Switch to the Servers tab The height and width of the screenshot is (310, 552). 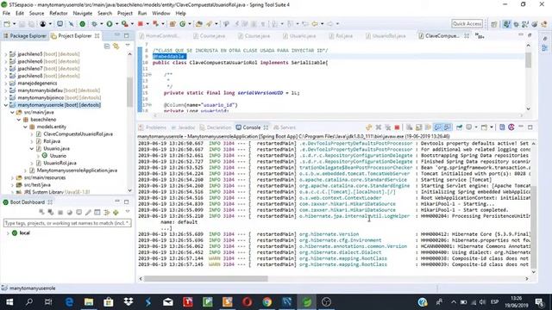click(285, 127)
